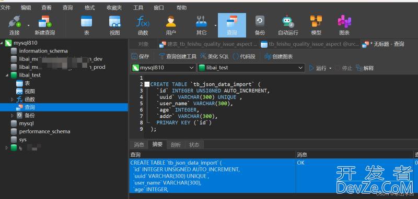Open the 视图 (View) toolbar icon
Viewport: 418px width, 199px height.
click(x=114, y=26)
